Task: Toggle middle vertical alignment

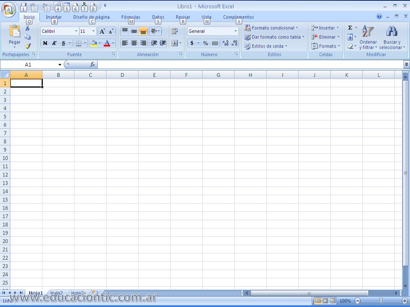Action: coord(134,31)
